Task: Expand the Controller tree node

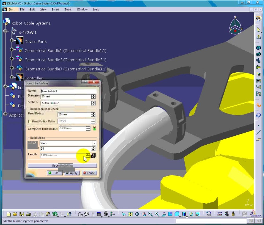Action: coord(12,77)
